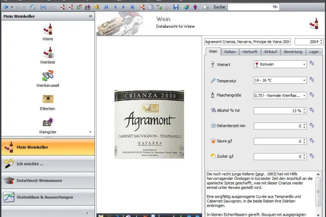Image resolution: width=326 pixels, height=217 pixels.
Task: Focus the Suche search field
Action: [x=249, y=7]
